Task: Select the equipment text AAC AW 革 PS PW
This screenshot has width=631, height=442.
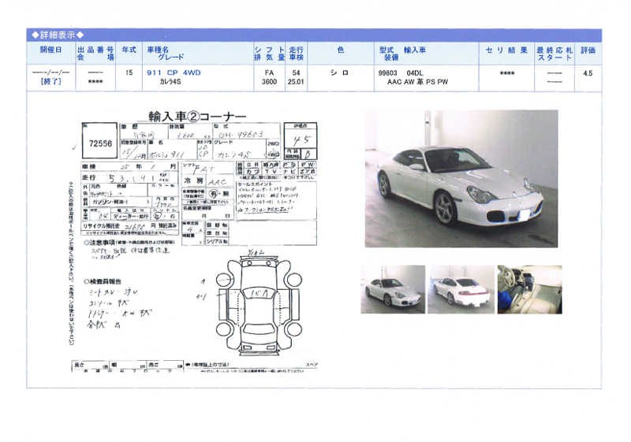Action: [417, 82]
